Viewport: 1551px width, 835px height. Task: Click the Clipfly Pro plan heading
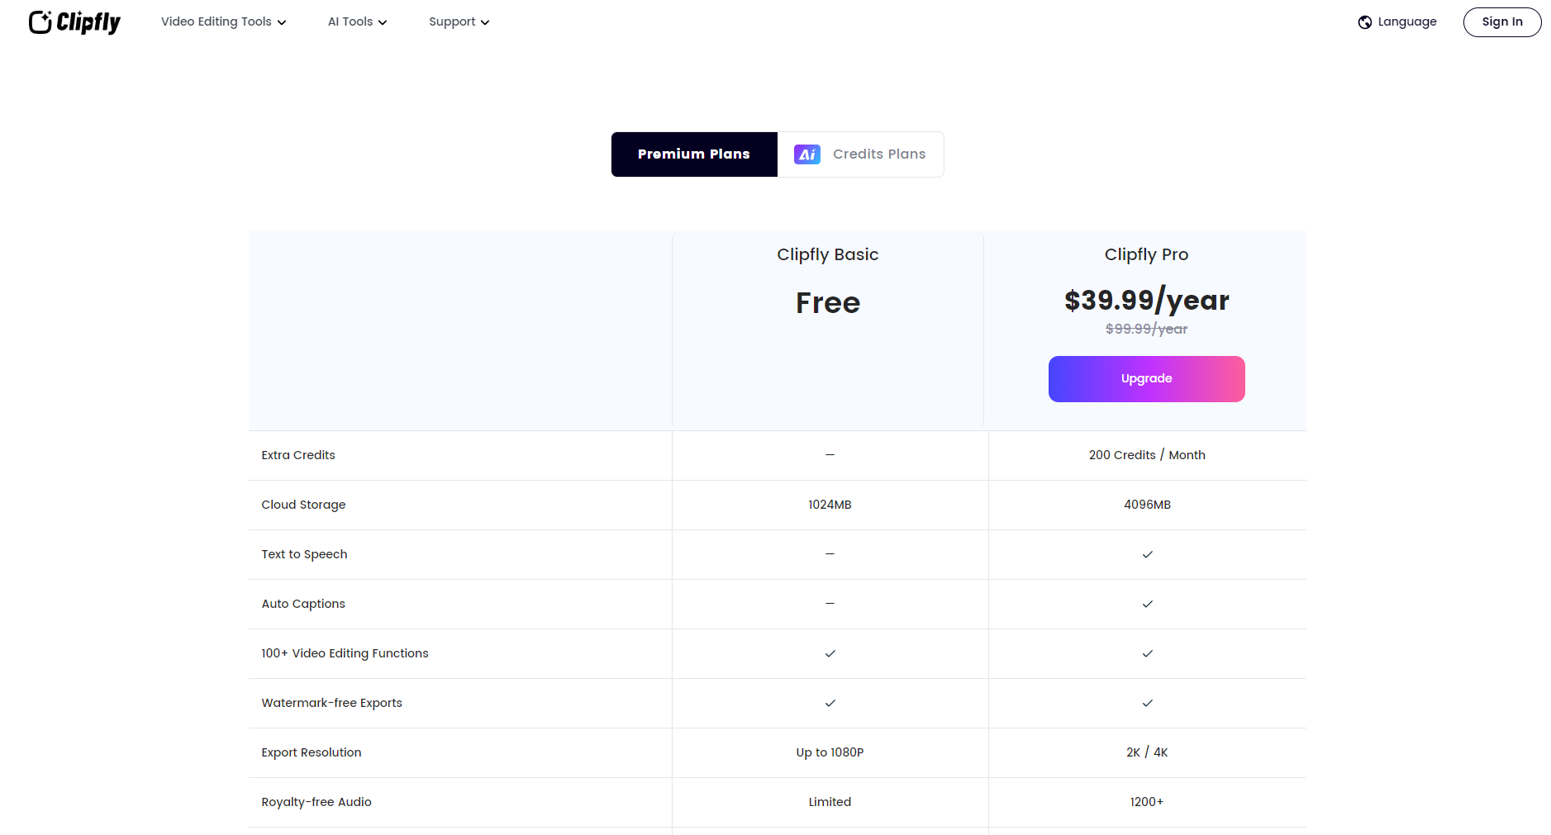1147,254
